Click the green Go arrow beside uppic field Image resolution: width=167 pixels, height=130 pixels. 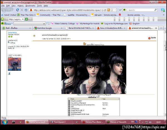tap(26, 19)
